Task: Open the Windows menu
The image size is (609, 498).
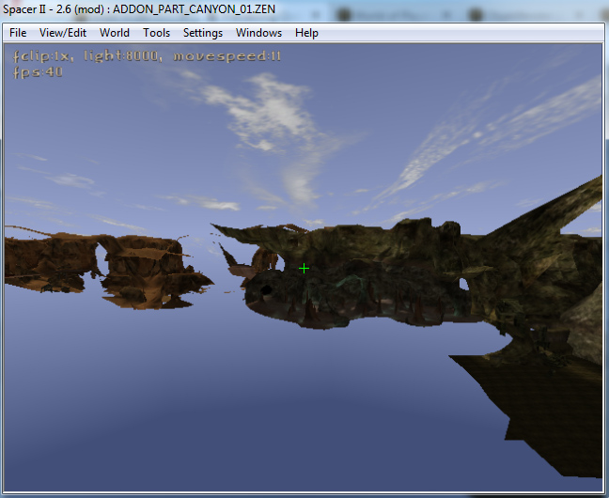Action: tap(258, 33)
